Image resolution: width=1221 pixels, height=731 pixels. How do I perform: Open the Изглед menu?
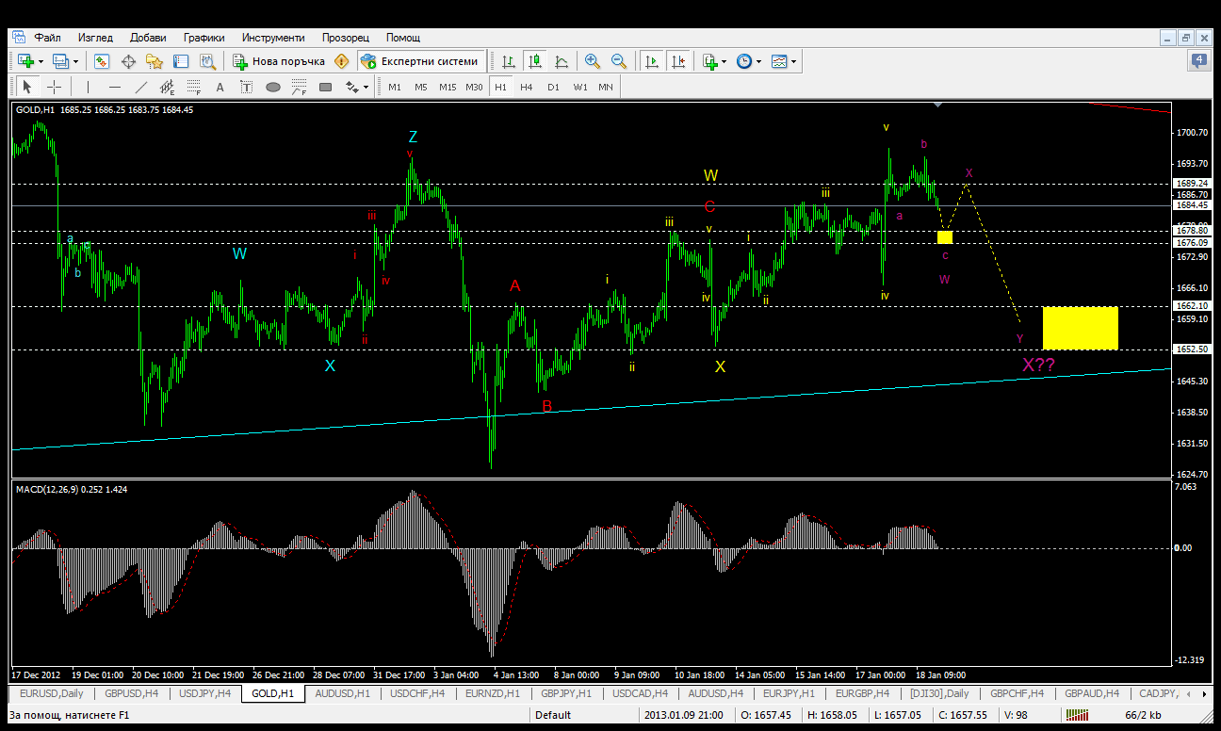point(95,38)
